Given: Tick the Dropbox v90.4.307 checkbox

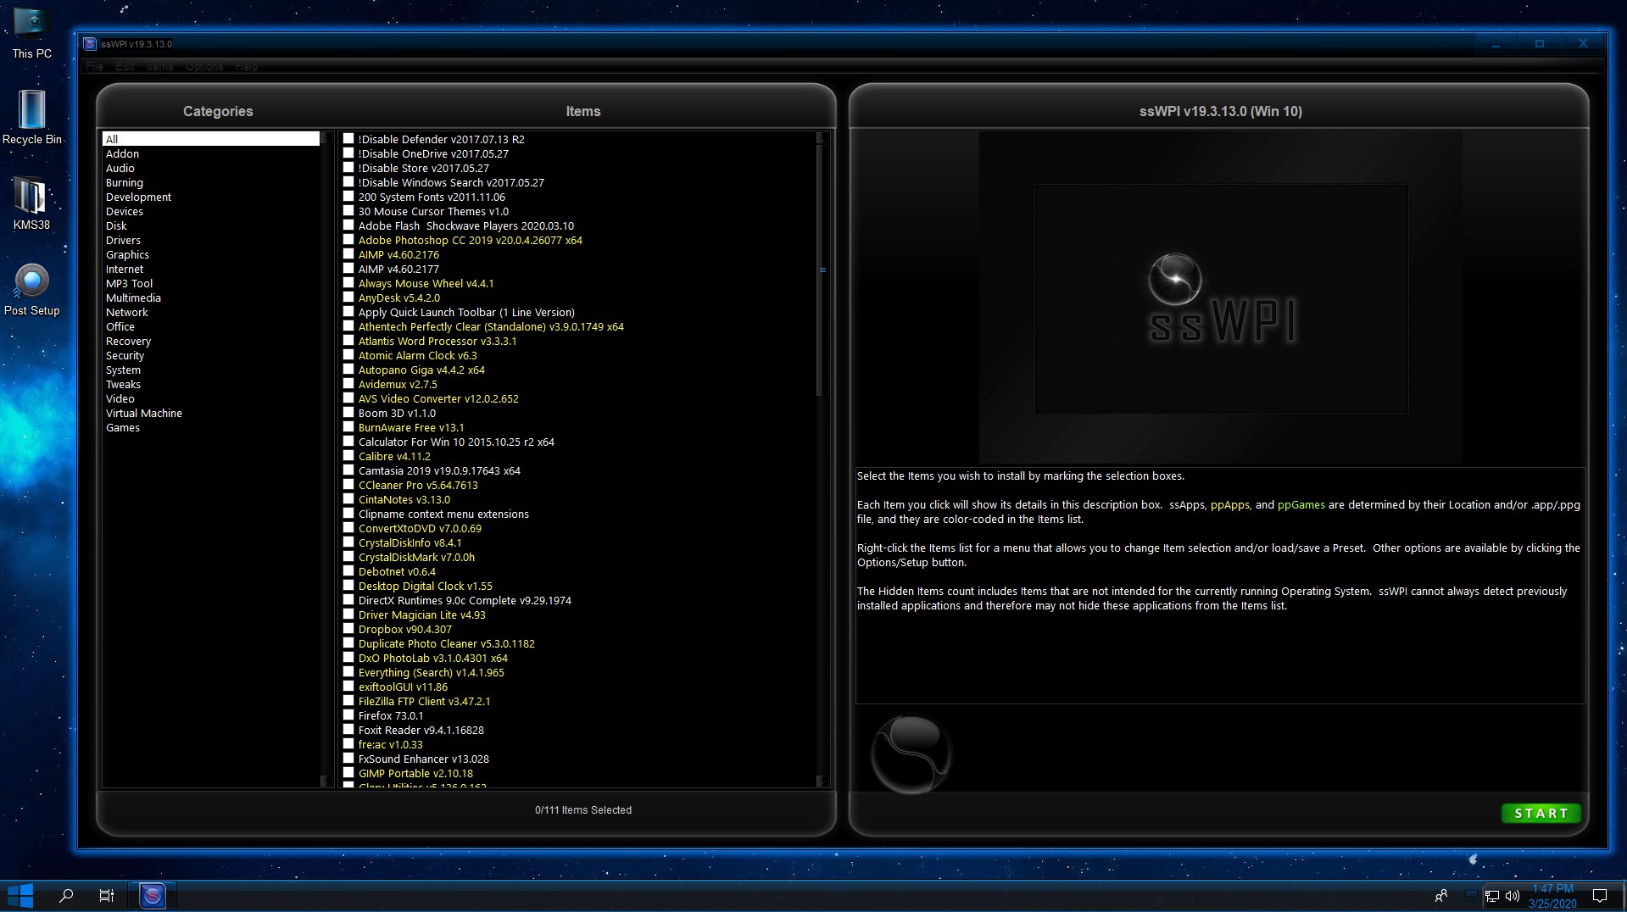Looking at the screenshot, I should pos(348,629).
